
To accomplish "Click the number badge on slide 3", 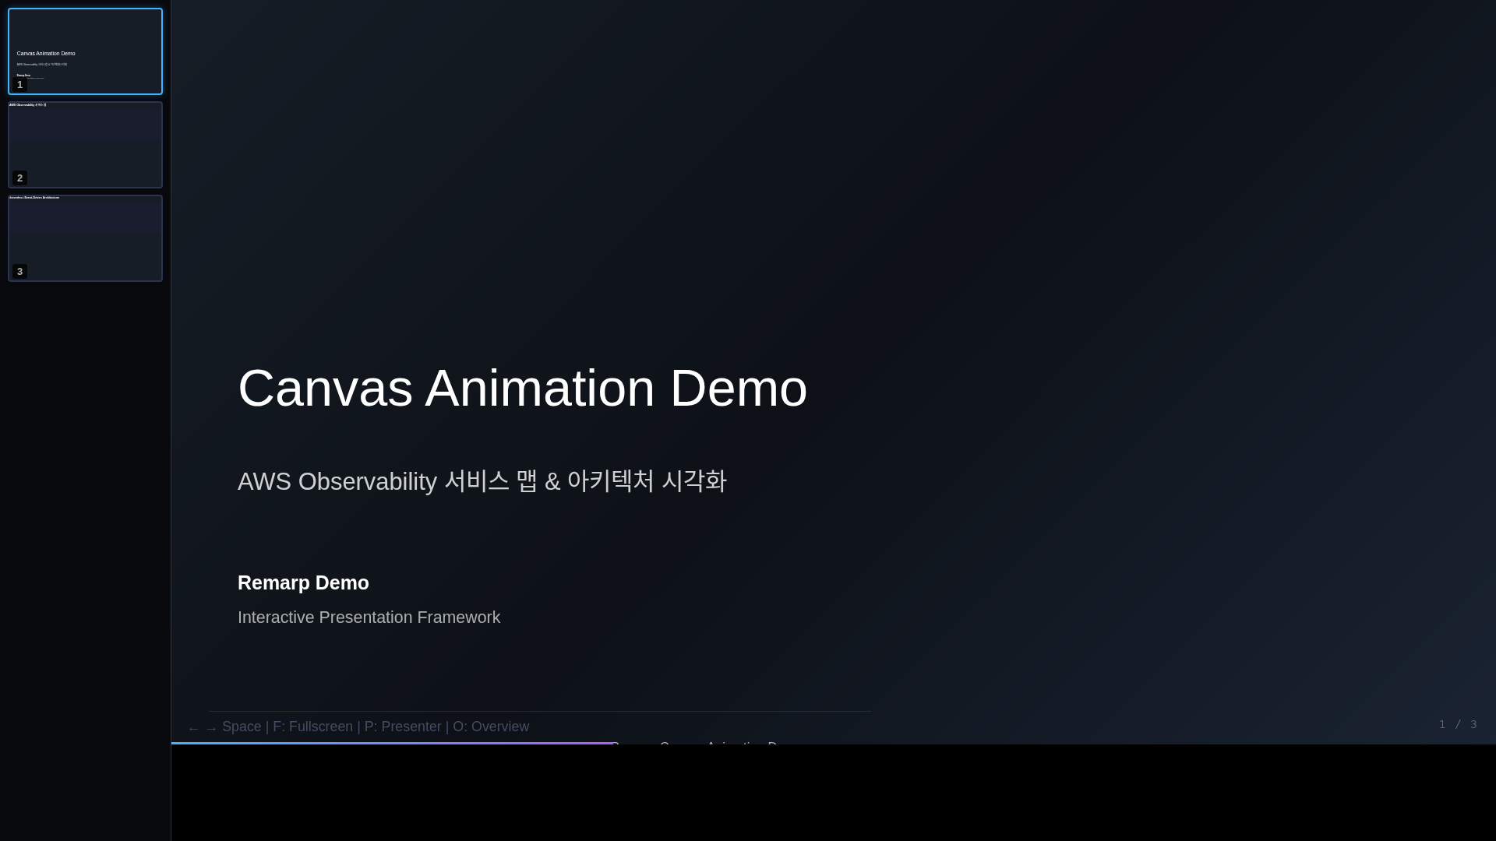I will [19, 271].
